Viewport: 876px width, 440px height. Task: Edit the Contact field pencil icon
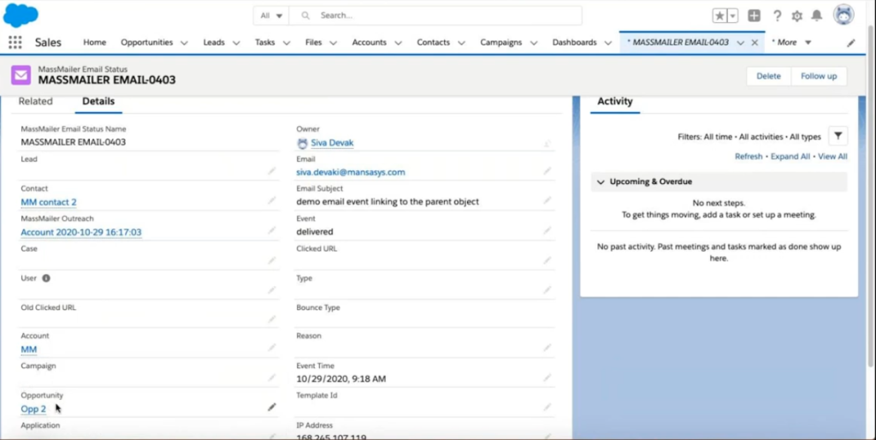pyautogui.click(x=271, y=200)
